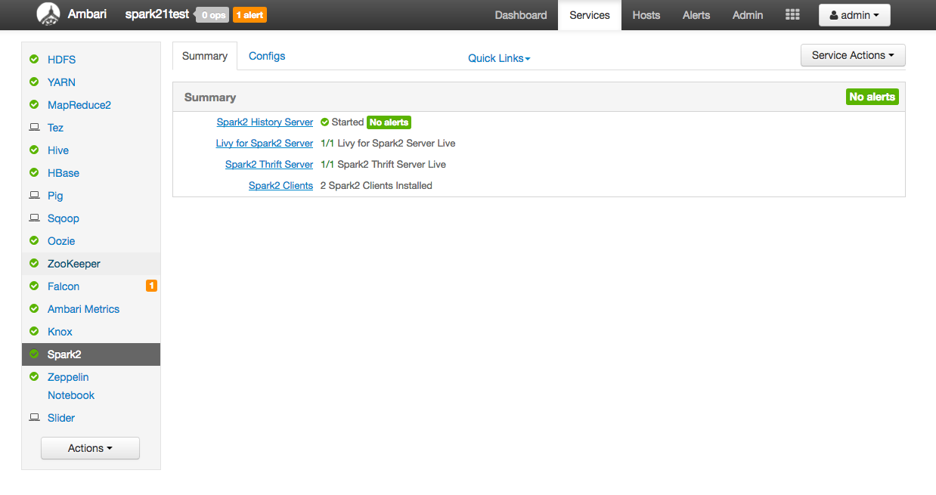This screenshot has height=495, width=936.
Task: Click the green check icon beside ZooKeeper
Action: tap(33, 263)
